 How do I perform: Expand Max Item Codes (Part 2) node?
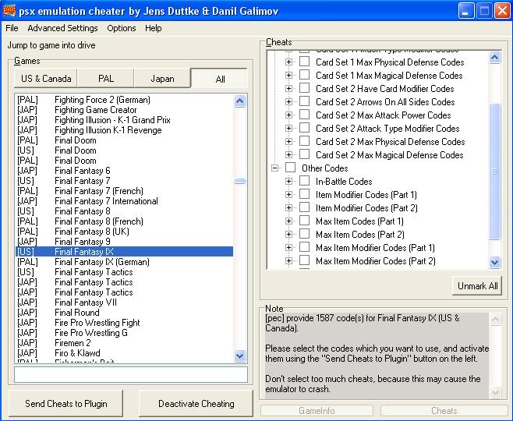(288, 234)
